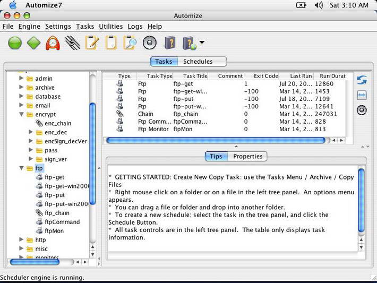This screenshot has height=283, width=377.
Task: Click the green circle toolbar icon
Action: (x=15, y=43)
